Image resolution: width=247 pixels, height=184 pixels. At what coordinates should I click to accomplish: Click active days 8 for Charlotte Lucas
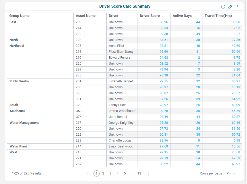[199, 141]
